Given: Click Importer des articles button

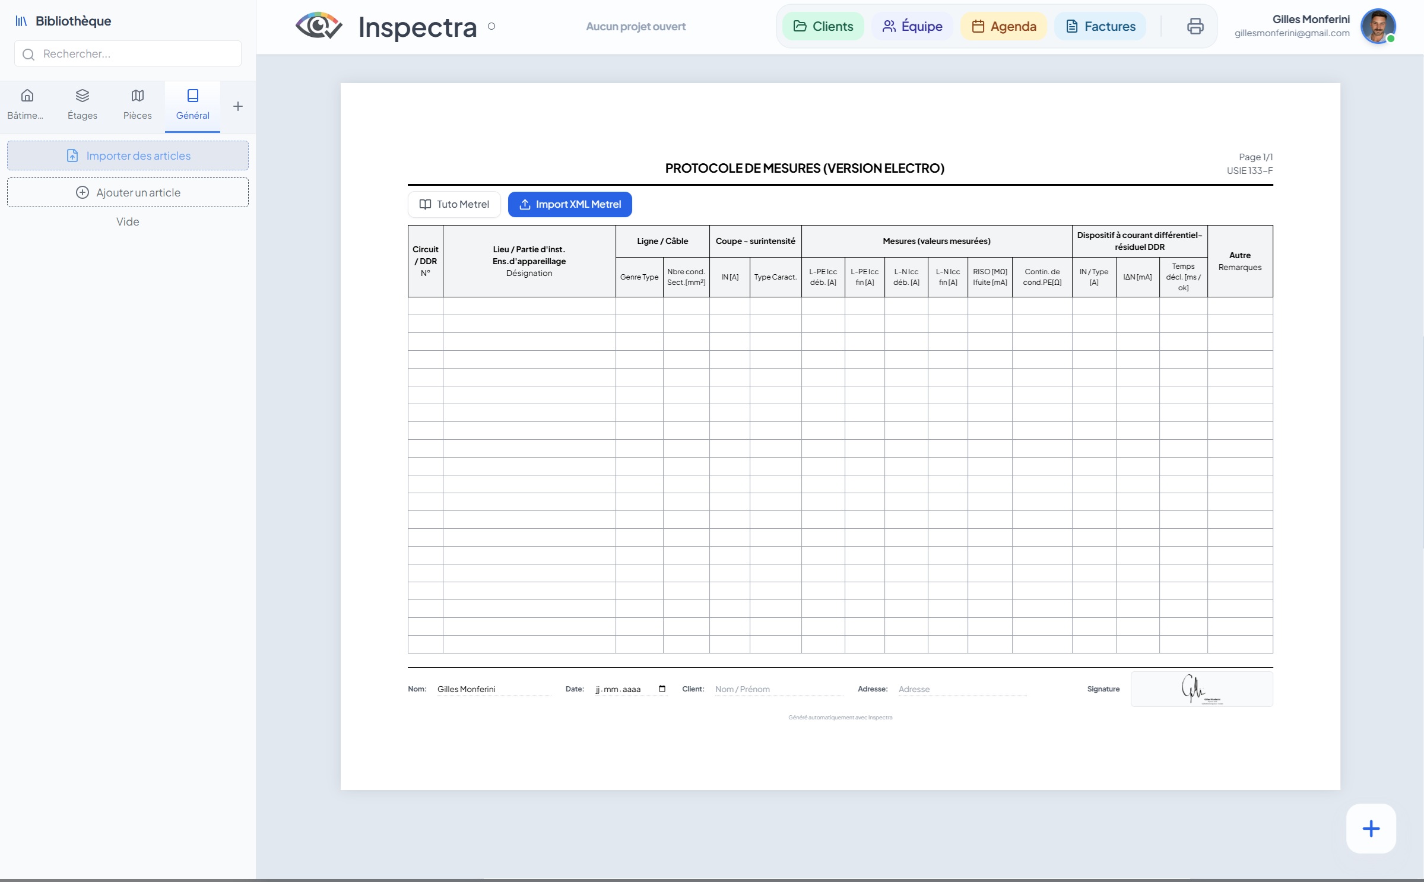Looking at the screenshot, I should click(x=128, y=156).
